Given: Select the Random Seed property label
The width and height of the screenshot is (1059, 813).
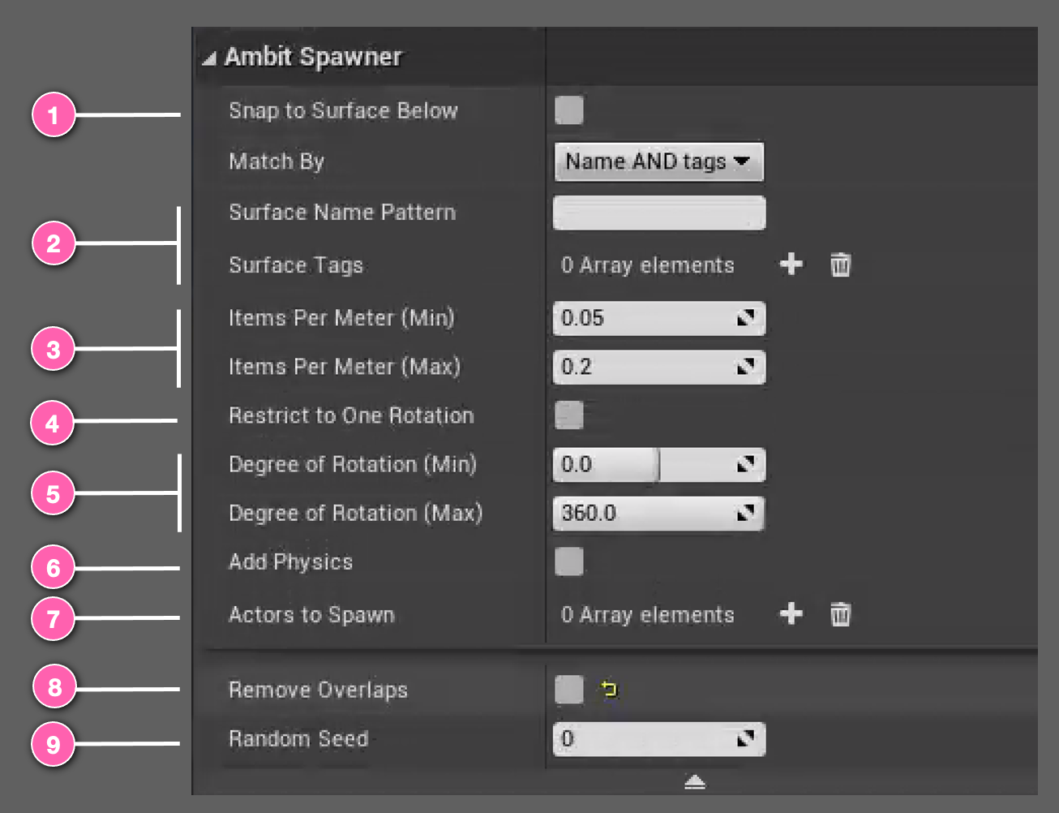Looking at the screenshot, I should tap(298, 739).
